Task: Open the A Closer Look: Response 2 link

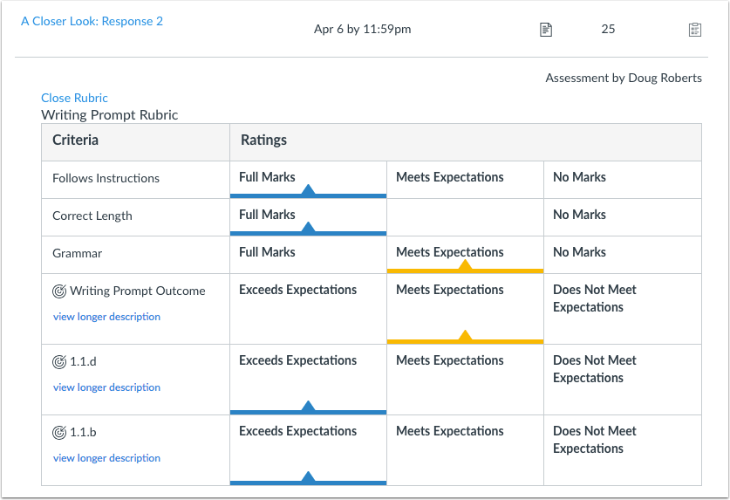Action: tap(92, 22)
